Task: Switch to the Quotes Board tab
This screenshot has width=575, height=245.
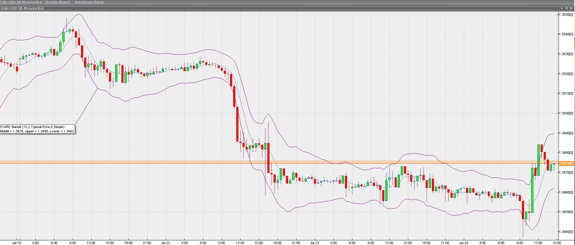Action: click(57, 2)
